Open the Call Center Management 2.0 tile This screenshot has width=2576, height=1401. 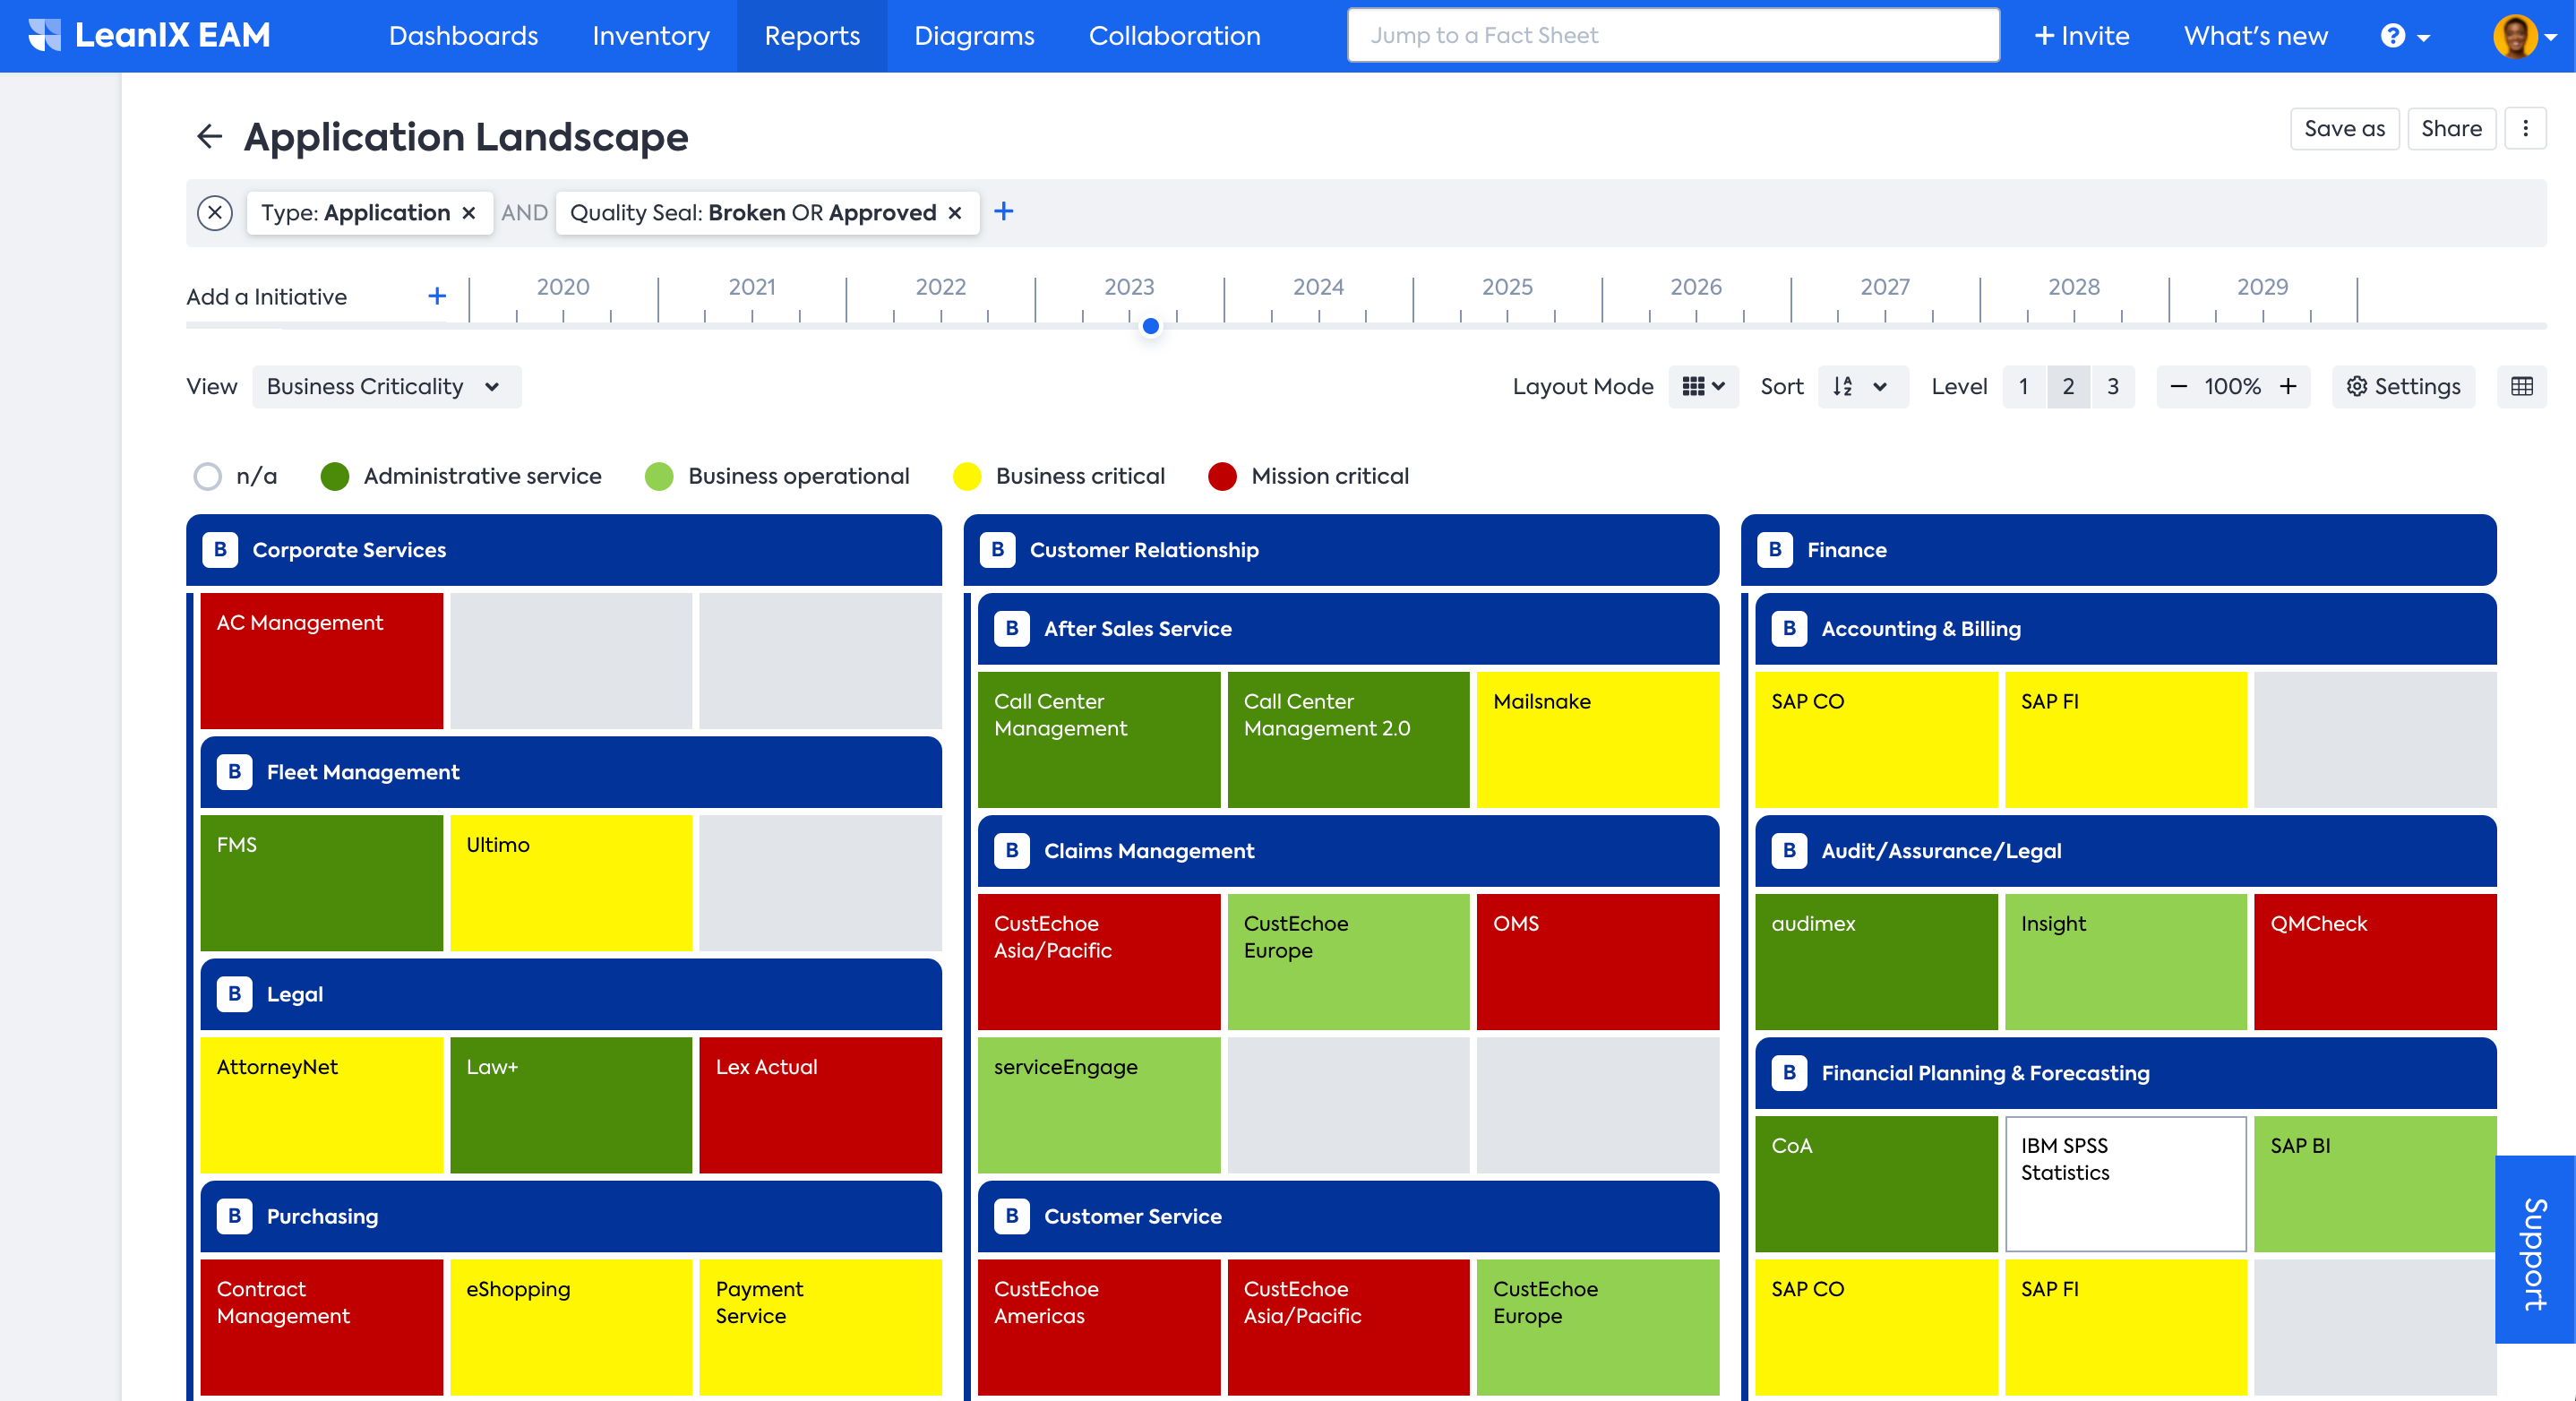tap(1348, 739)
